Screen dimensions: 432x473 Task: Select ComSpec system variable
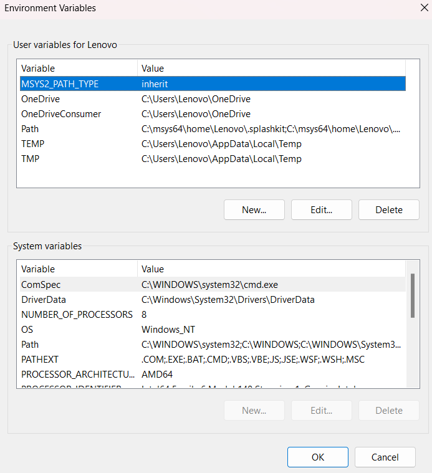point(213,284)
